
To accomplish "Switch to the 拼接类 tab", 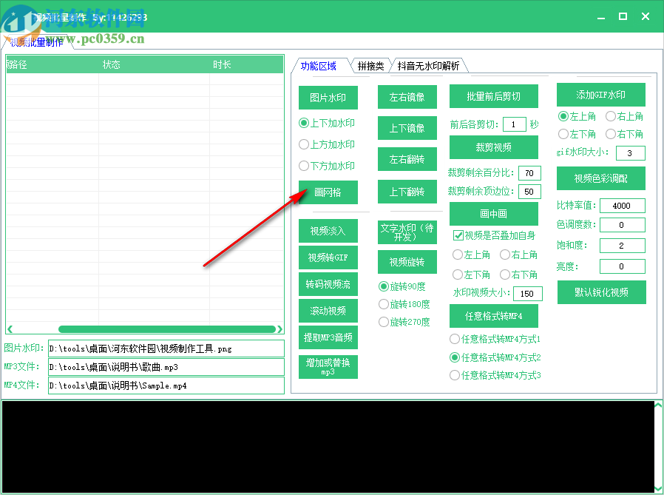I will pyautogui.click(x=370, y=66).
